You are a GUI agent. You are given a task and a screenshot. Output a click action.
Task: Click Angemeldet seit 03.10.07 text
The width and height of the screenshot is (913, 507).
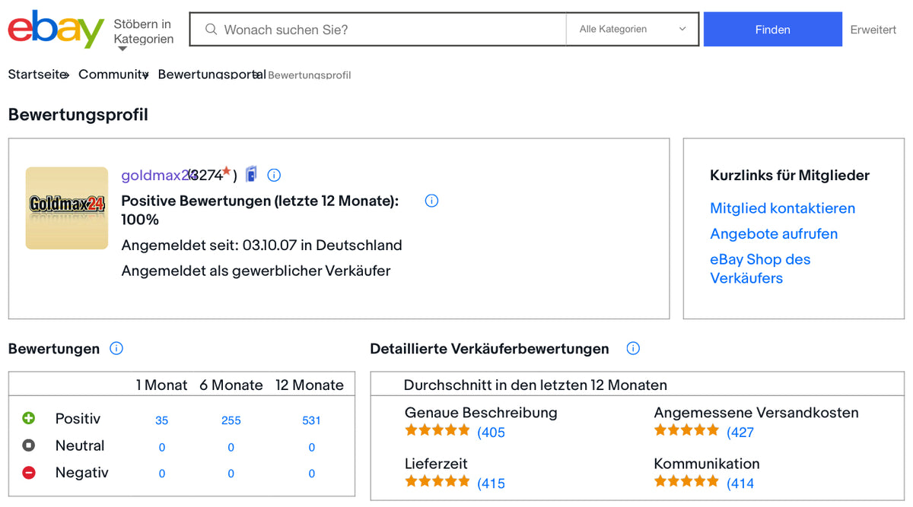tap(262, 246)
